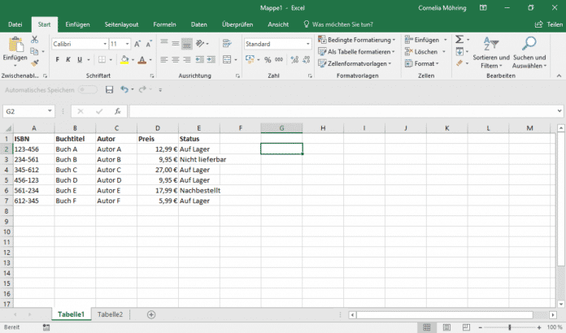The width and height of the screenshot is (566, 333).
Task: Open the Bedingte Formatierung dropdown
Action: 356,39
